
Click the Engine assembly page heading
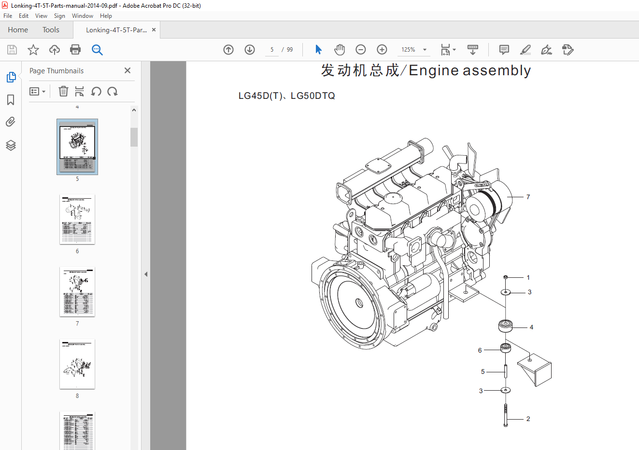click(426, 70)
